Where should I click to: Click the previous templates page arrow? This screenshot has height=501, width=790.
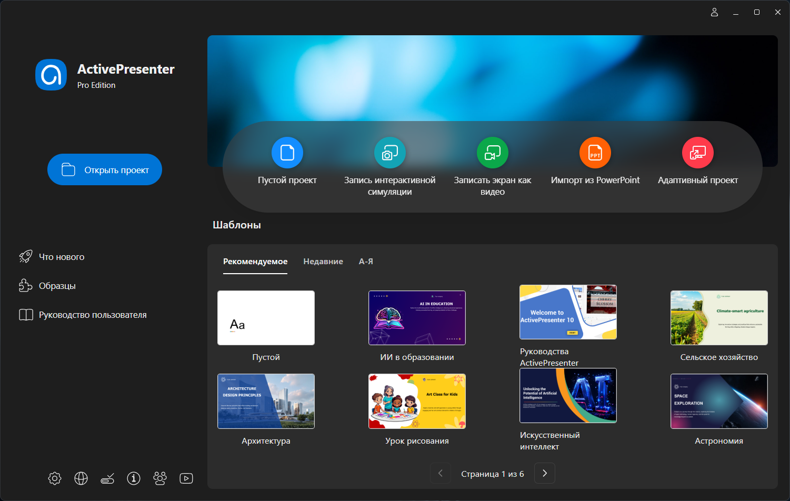point(441,473)
